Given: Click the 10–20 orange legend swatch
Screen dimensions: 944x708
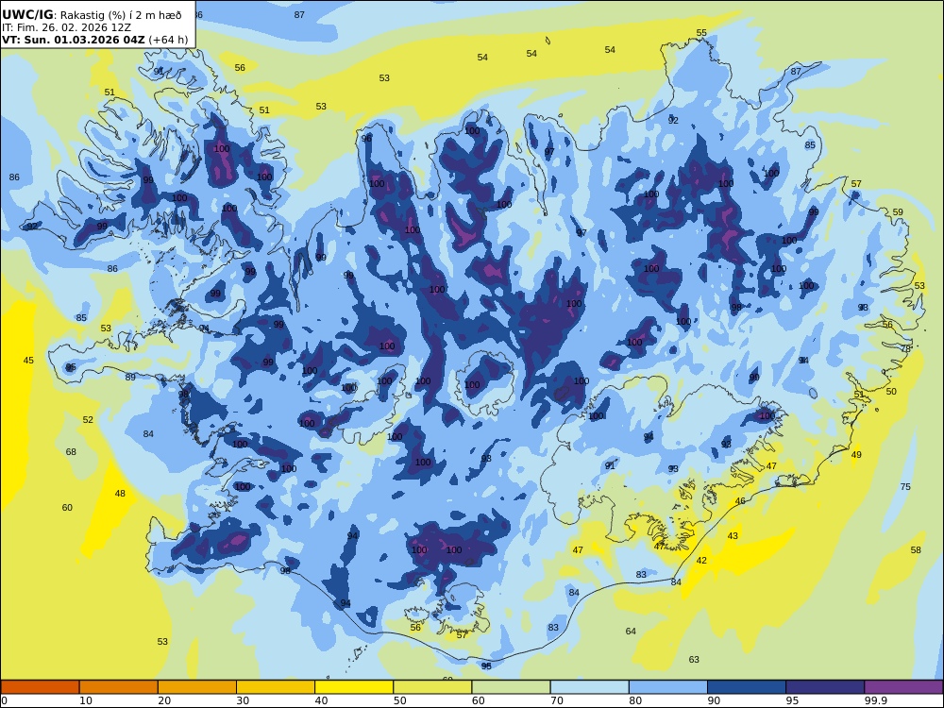Looking at the screenshot, I should coord(119,687).
